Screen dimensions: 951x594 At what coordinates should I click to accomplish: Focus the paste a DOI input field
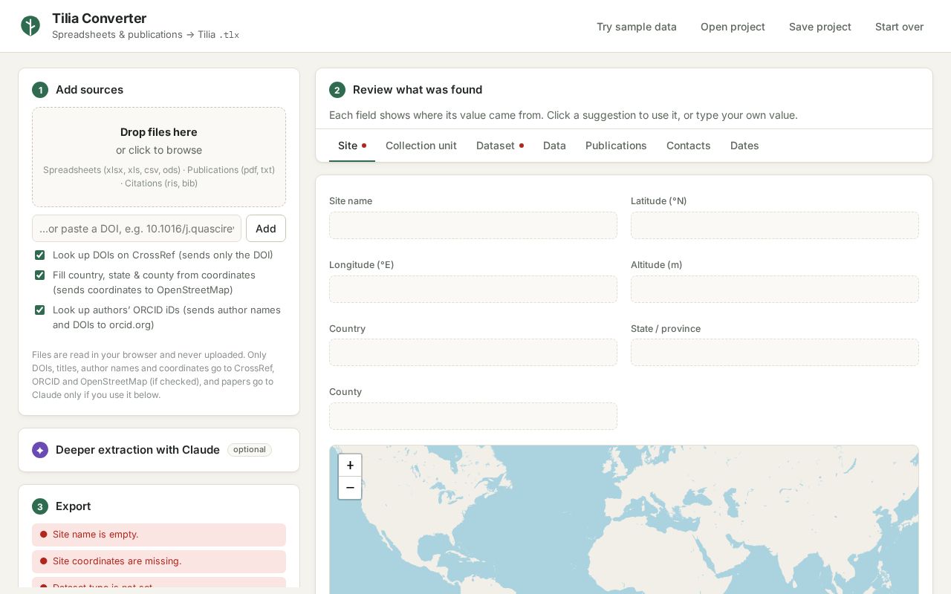click(x=137, y=229)
